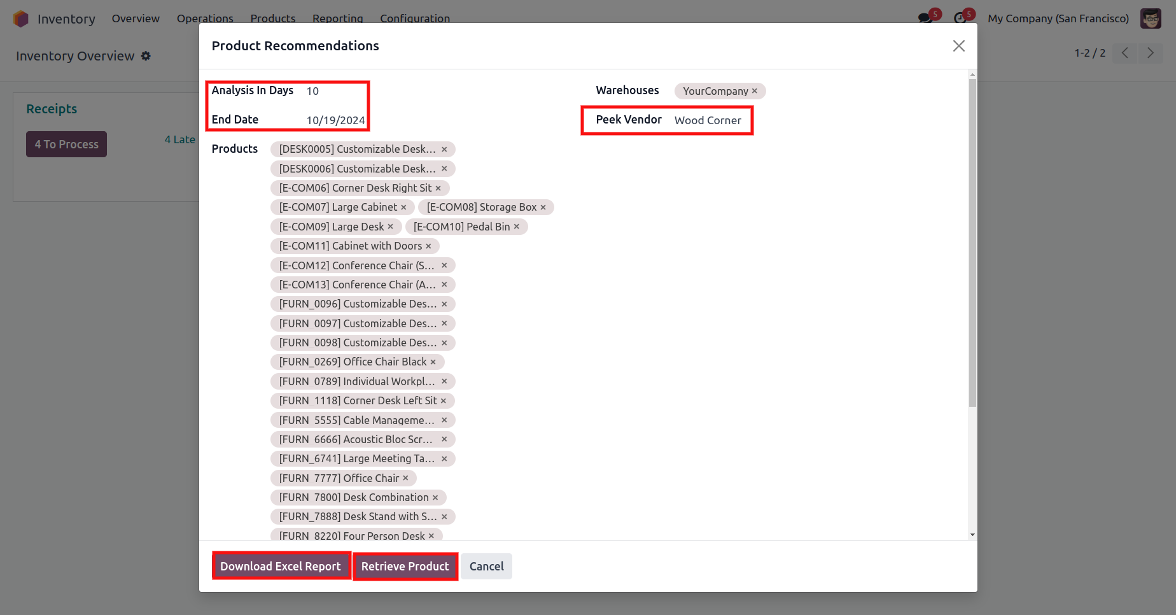Click Retrieve Product button

pyautogui.click(x=405, y=566)
